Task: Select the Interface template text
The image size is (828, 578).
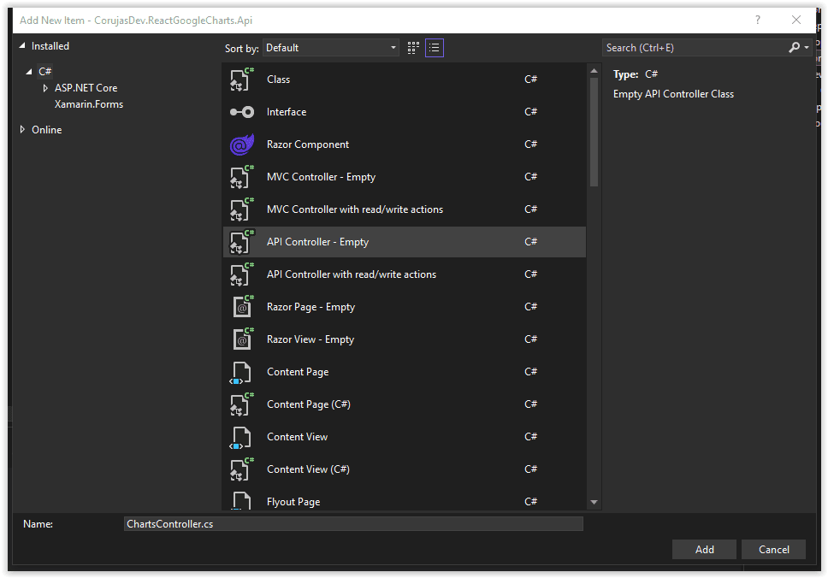Action: (287, 112)
